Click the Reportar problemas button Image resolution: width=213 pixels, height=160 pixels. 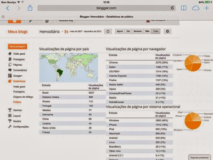[199, 158]
